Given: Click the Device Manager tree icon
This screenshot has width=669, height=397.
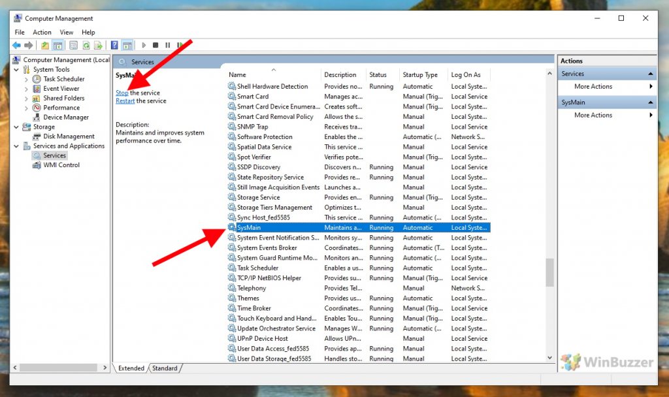Looking at the screenshot, I should pyautogui.click(x=37, y=118).
